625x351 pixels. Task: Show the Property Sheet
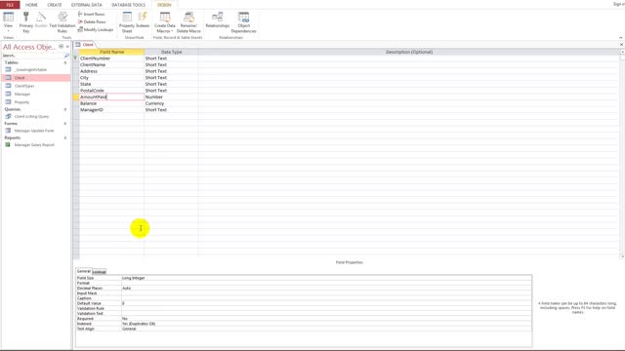click(127, 21)
